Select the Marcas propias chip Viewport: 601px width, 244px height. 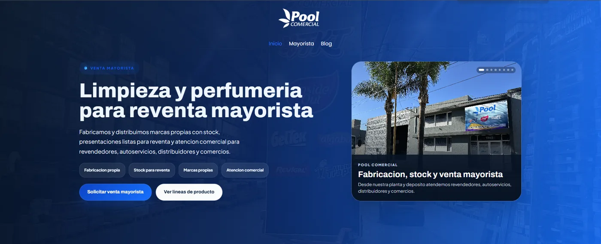pyautogui.click(x=198, y=170)
